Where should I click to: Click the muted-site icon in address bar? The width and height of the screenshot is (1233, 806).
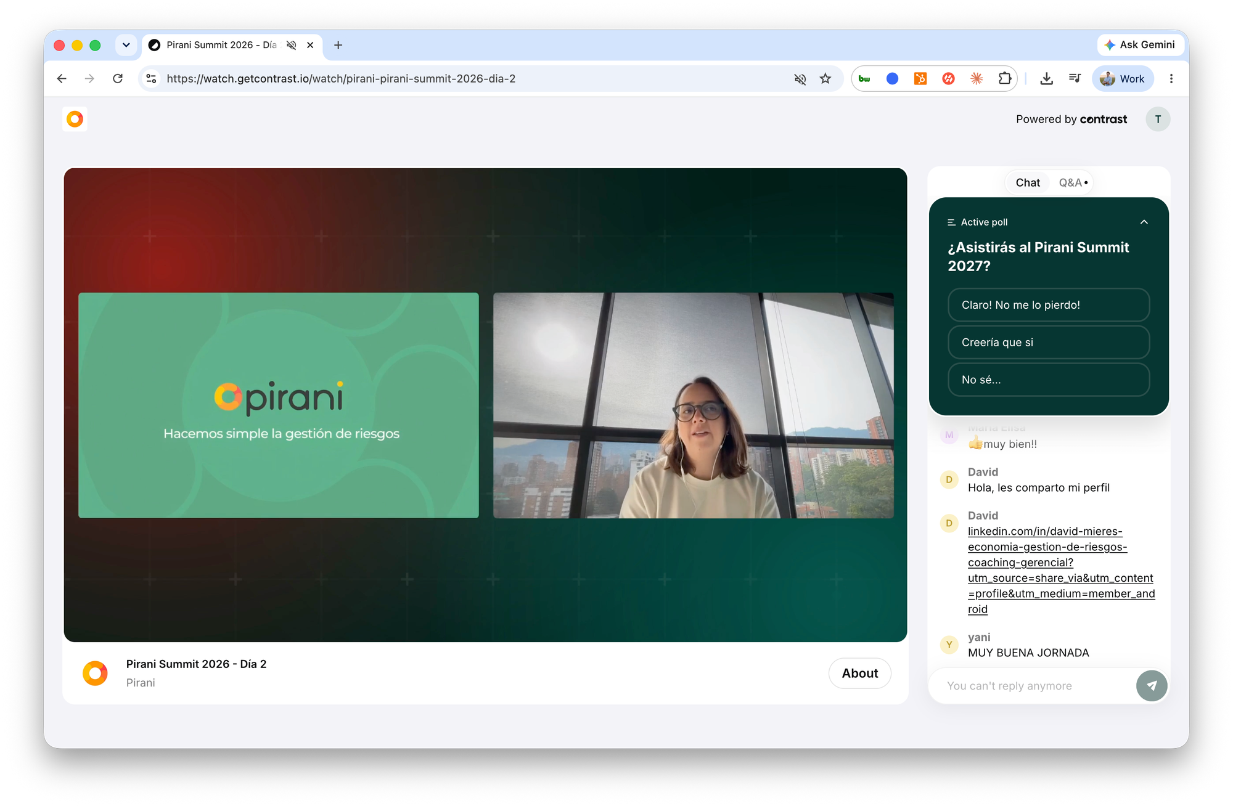[800, 79]
